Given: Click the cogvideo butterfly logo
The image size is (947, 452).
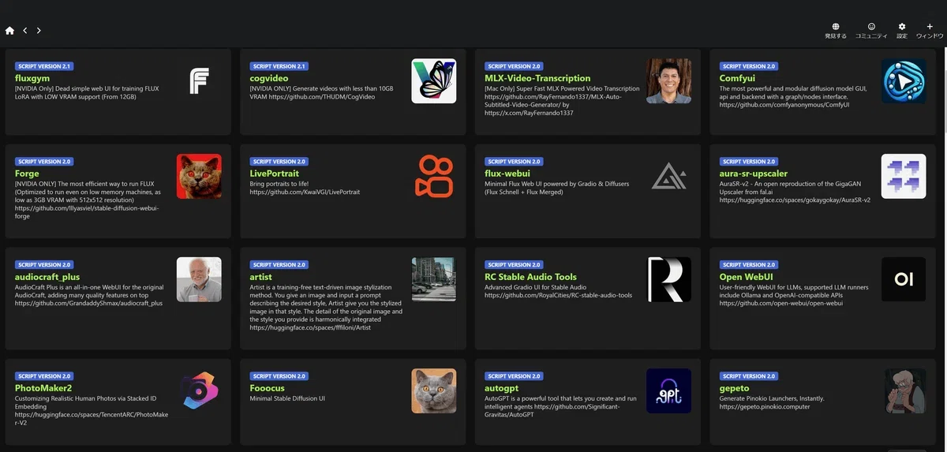Looking at the screenshot, I should 434,80.
